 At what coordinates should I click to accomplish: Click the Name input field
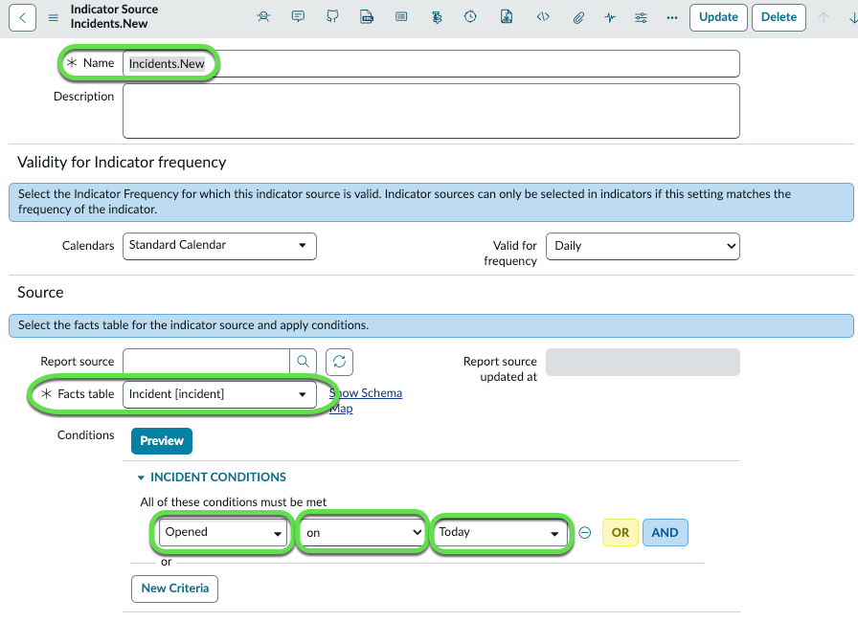click(431, 64)
